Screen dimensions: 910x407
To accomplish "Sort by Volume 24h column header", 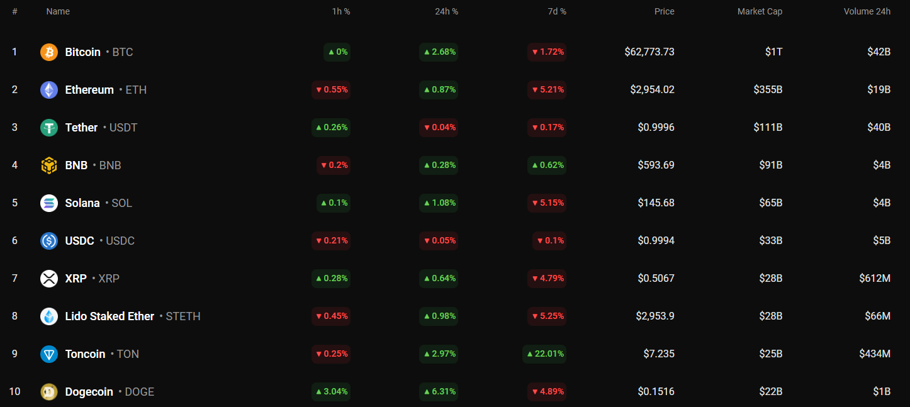I will [867, 11].
